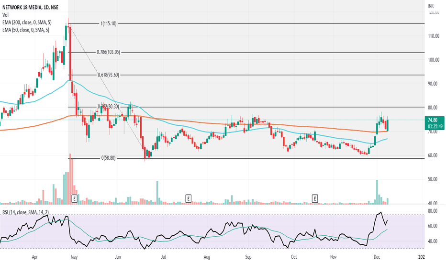Click the tallest red volume bar in May
The height and width of the screenshot is (263, 446).
(x=70, y=179)
